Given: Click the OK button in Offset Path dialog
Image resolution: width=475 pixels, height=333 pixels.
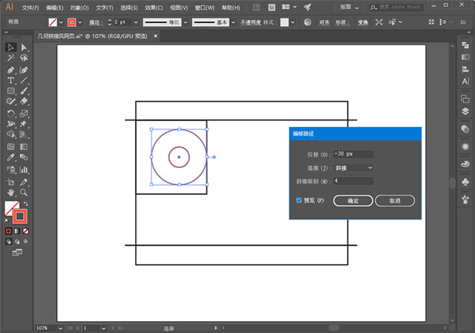Looking at the screenshot, I should (353, 201).
